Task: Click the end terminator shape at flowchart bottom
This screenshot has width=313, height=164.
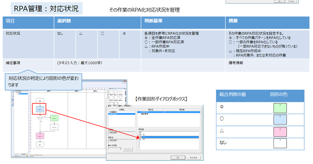Action: (40, 144)
